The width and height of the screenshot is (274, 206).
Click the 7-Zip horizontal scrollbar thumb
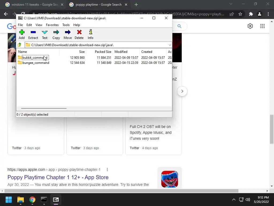pyautogui.click(x=44, y=108)
